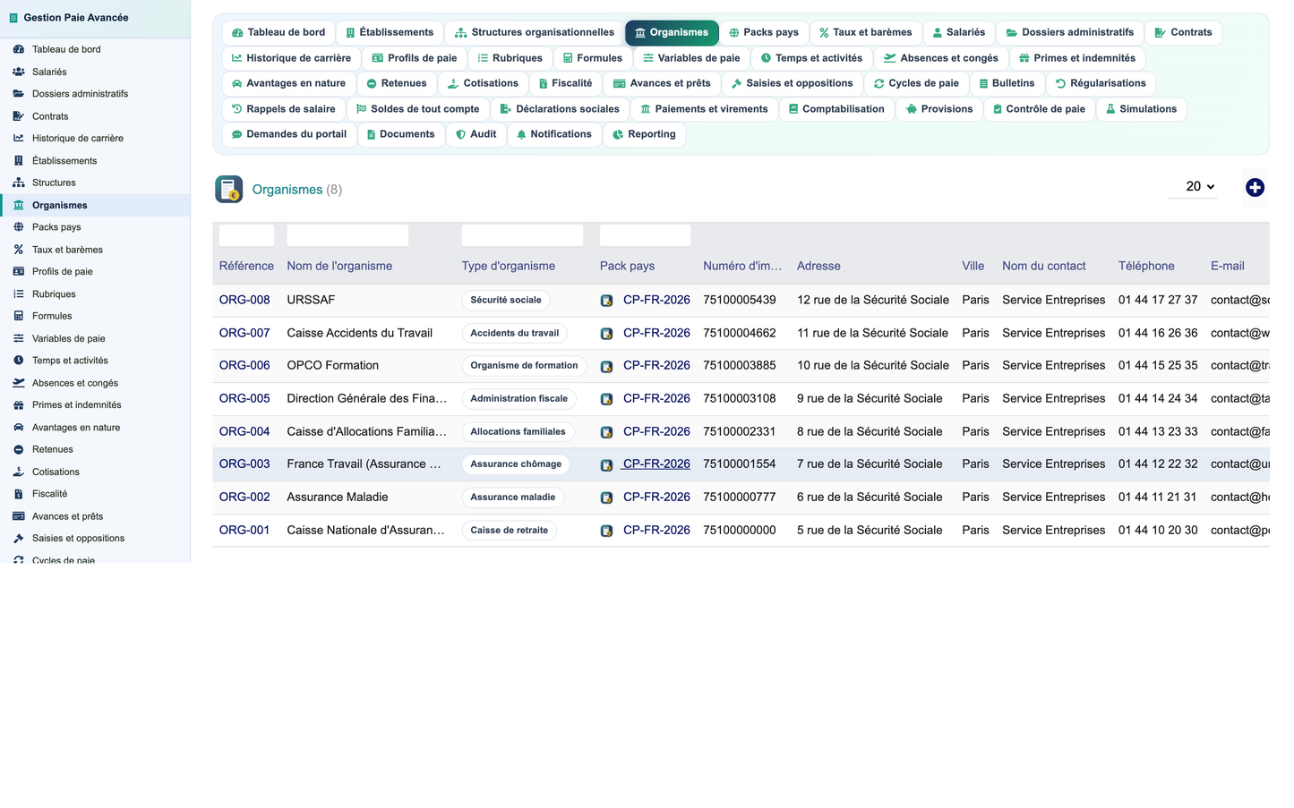Open the page size dropdown showing 20
1294x808 pixels.
coord(1192,186)
